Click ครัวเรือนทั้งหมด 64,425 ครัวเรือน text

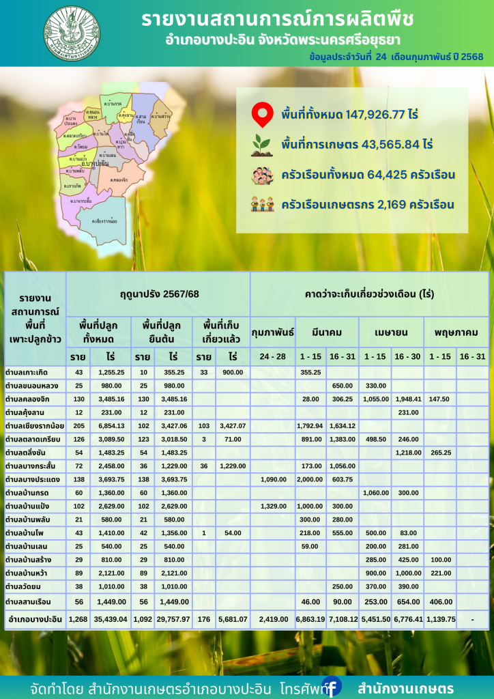click(x=368, y=175)
